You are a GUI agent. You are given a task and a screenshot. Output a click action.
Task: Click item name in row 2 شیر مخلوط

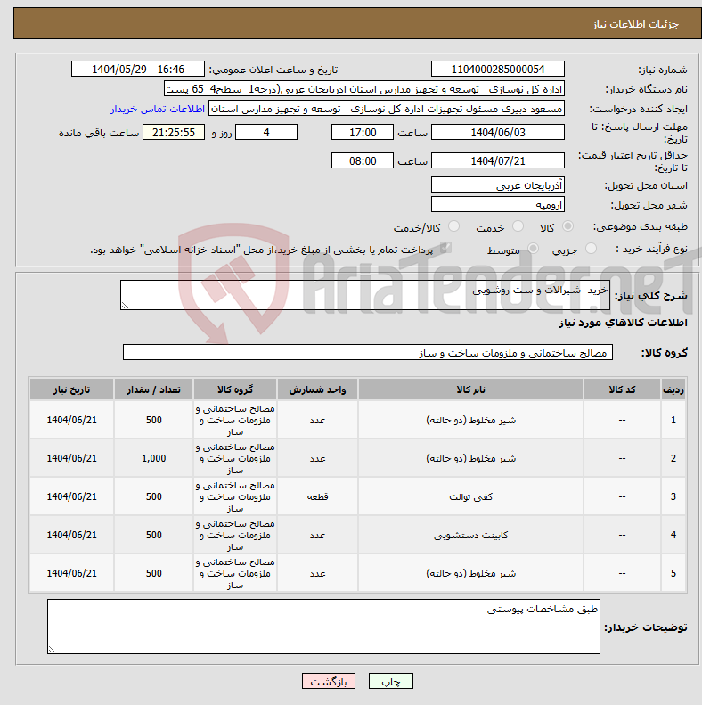pos(470,458)
